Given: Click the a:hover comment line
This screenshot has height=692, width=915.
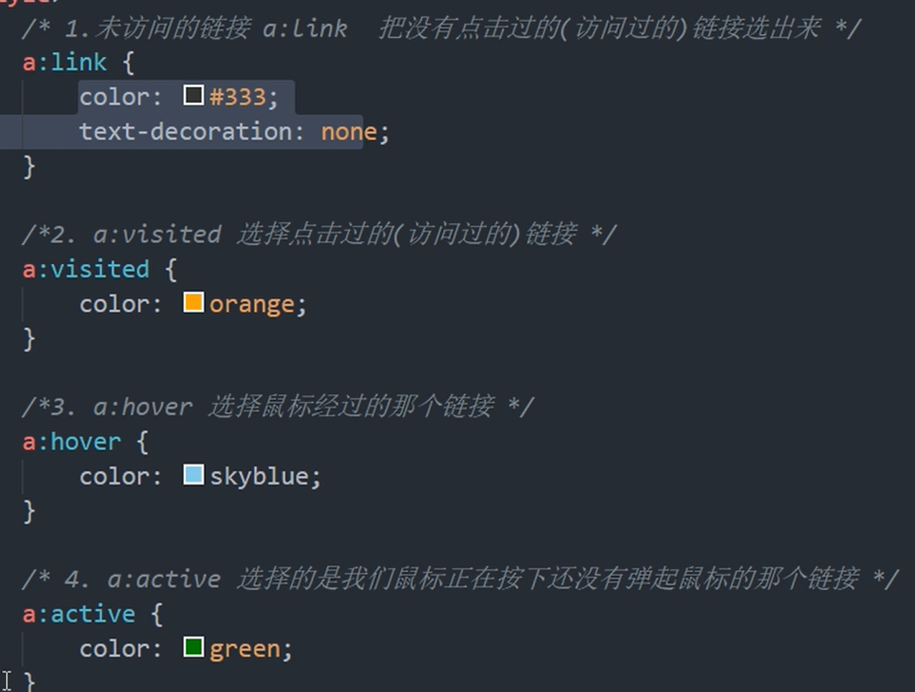Looking at the screenshot, I should point(277,407).
